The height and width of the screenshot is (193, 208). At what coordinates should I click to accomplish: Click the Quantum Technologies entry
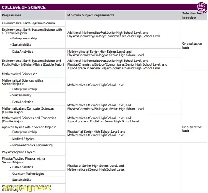[x=27, y=174]
